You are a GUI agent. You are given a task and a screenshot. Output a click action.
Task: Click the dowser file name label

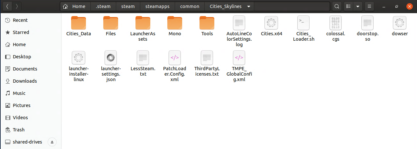pos(400,34)
